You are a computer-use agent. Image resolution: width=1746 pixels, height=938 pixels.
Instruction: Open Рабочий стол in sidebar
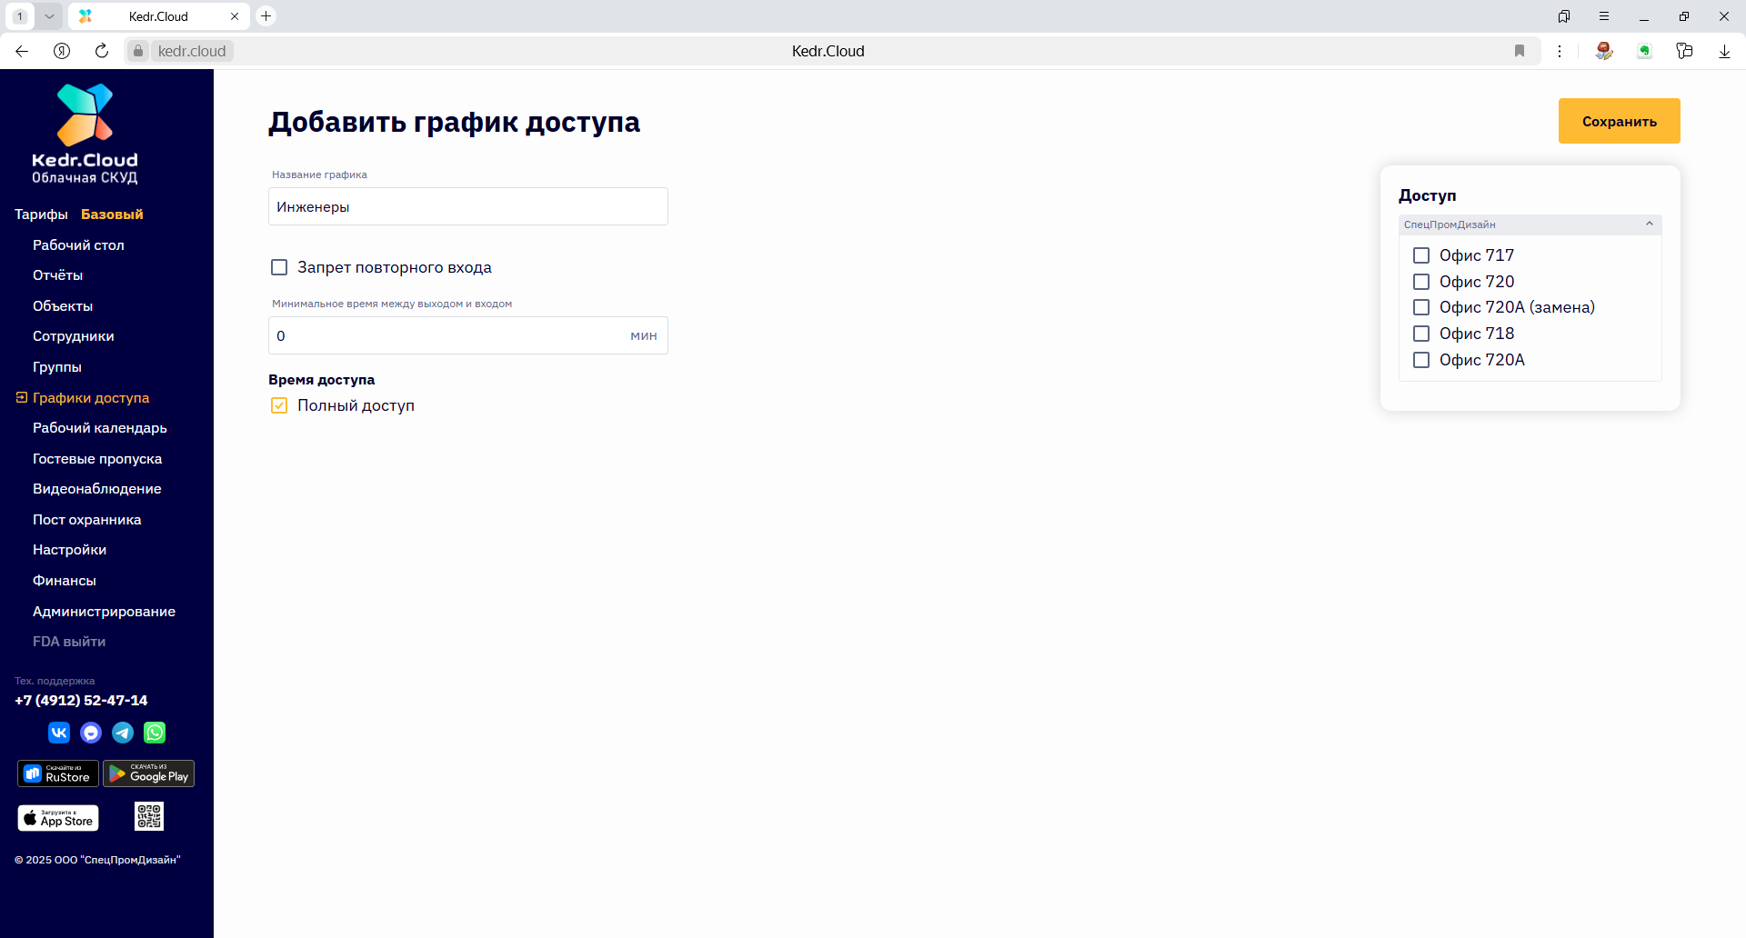click(x=78, y=245)
